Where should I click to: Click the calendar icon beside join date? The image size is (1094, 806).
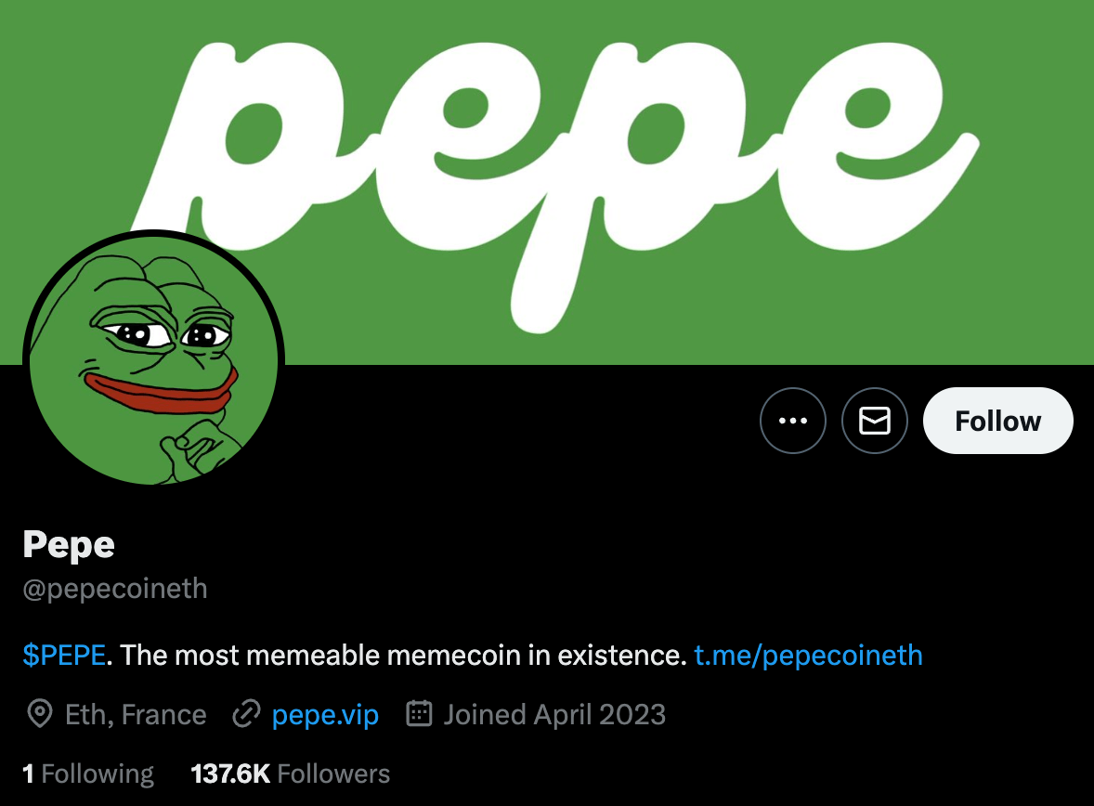420,713
